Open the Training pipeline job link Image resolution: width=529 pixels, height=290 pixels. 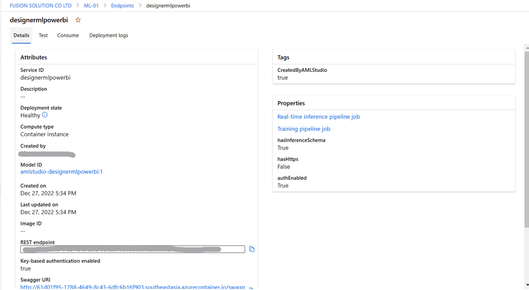point(304,129)
